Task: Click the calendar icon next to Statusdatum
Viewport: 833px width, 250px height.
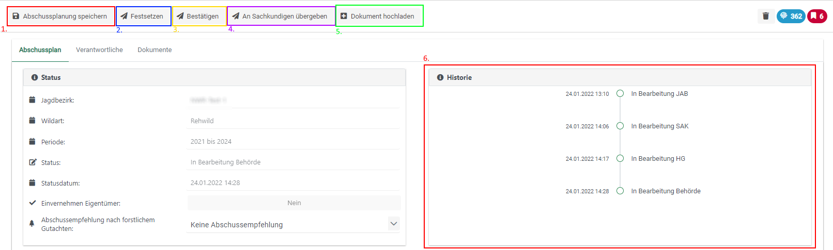Action: (x=33, y=183)
